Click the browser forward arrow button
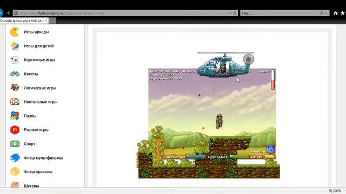This screenshot has height=194, width=346. [x=8, y=13]
